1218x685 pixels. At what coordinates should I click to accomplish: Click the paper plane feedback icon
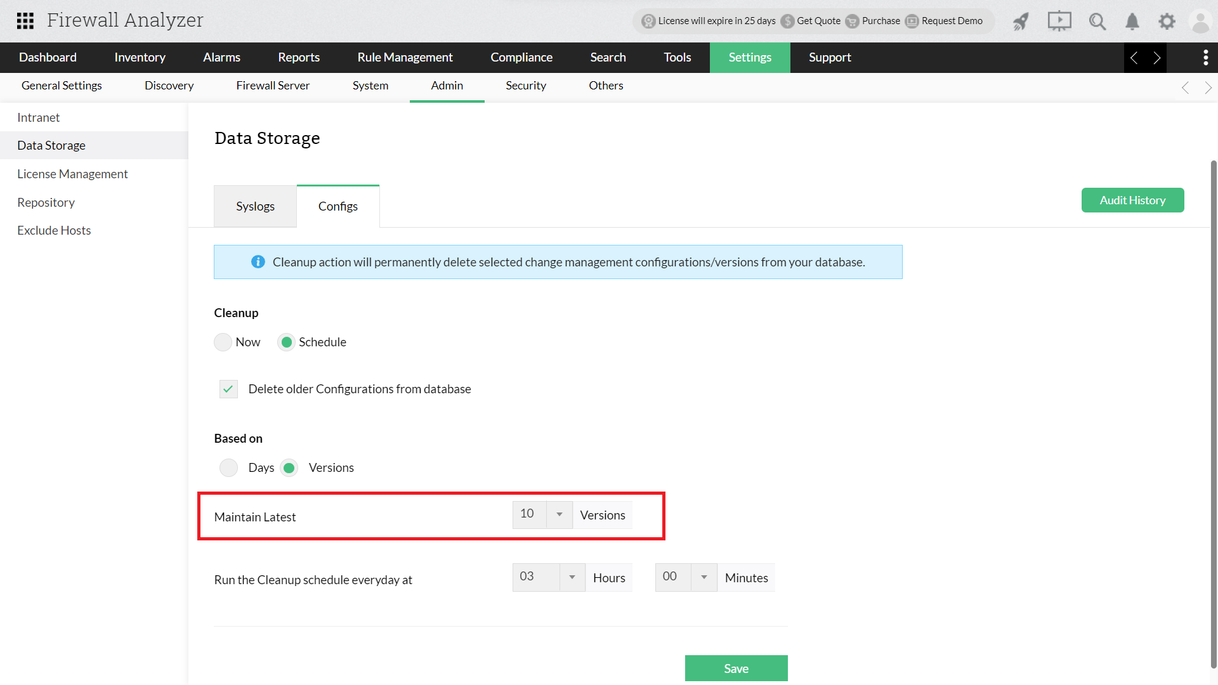[x=1020, y=21]
